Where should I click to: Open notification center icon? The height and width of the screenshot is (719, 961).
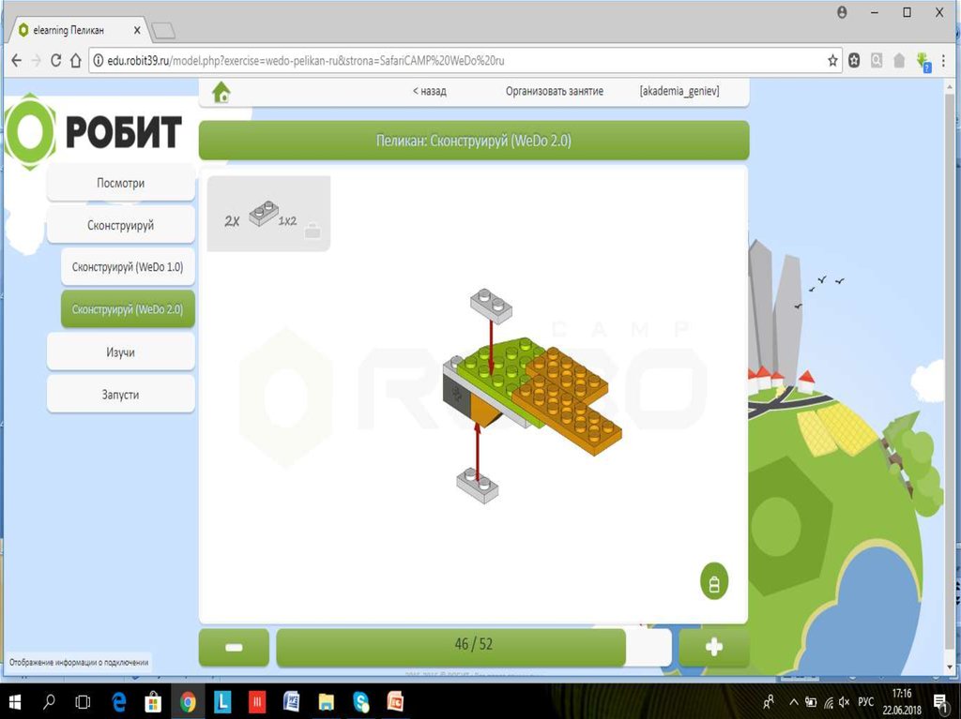click(939, 702)
